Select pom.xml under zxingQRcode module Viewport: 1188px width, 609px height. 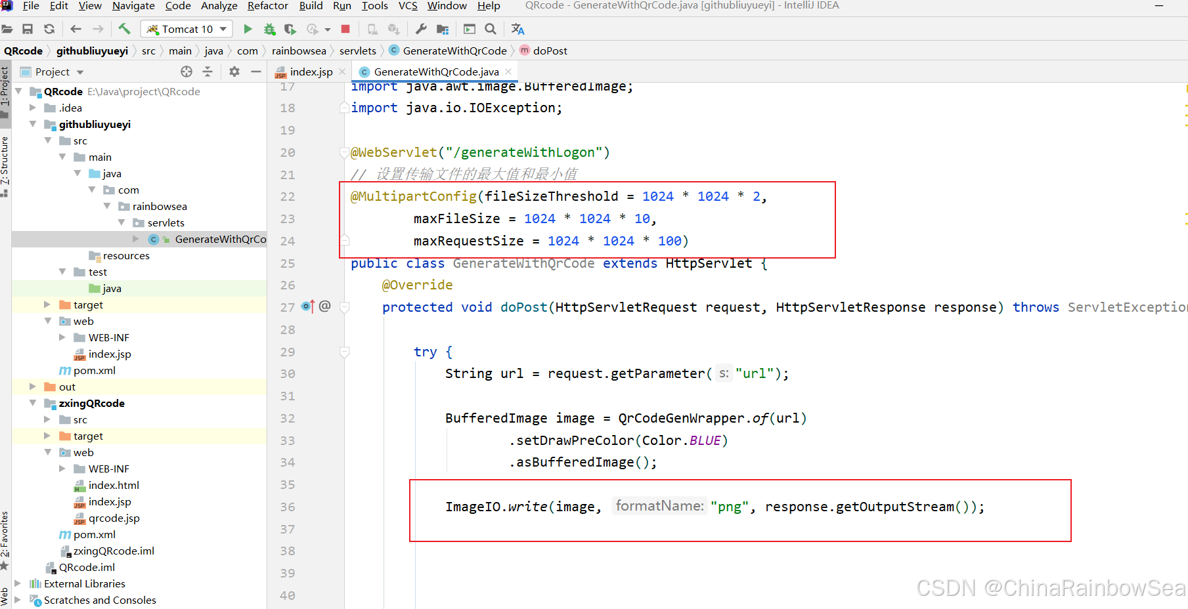click(x=94, y=534)
